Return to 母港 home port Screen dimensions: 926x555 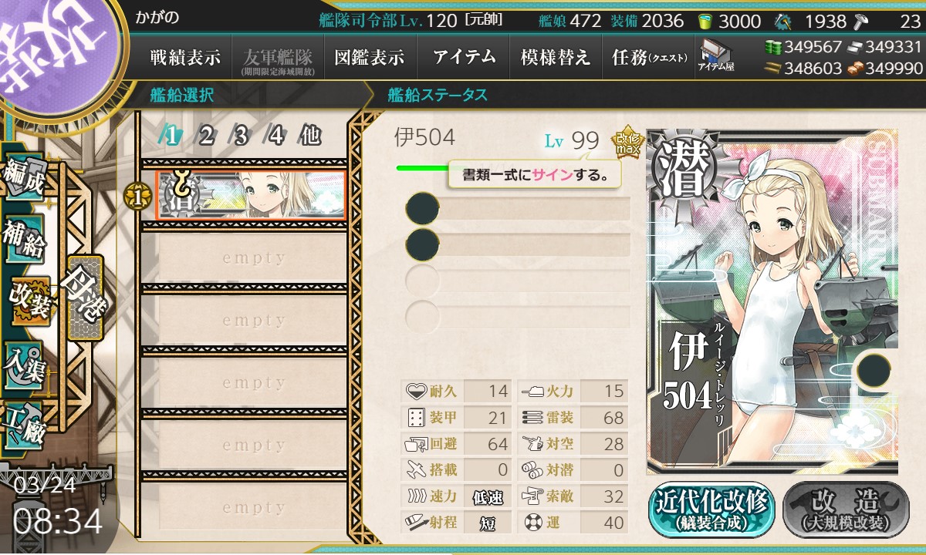tap(84, 298)
